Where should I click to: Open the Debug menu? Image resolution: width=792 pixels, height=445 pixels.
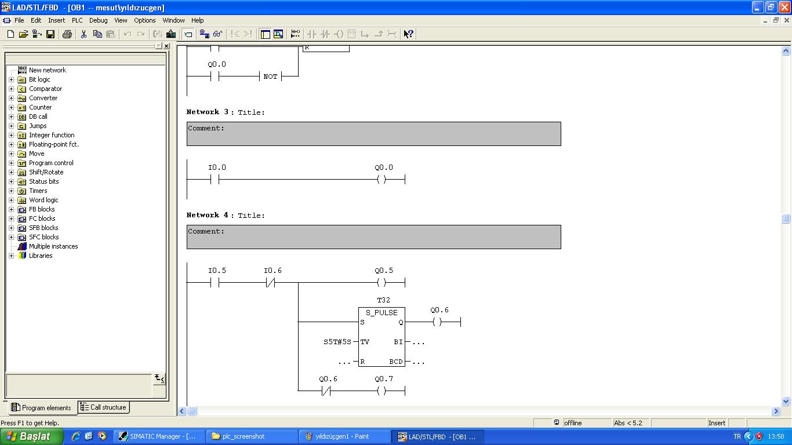[98, 20]
